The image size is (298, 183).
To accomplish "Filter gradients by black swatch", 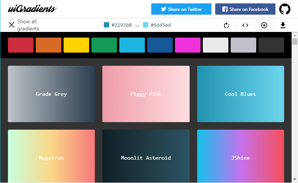I will 271,45.
